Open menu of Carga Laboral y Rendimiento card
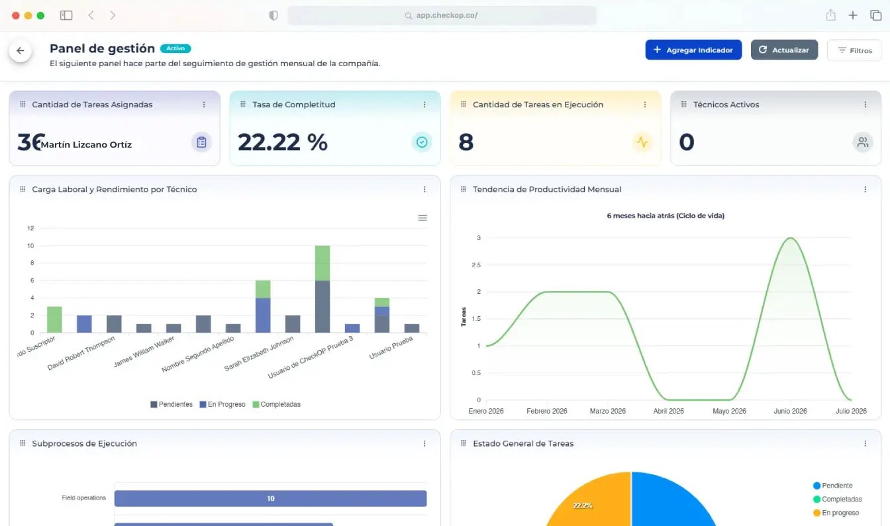 [x=424, y=189]
